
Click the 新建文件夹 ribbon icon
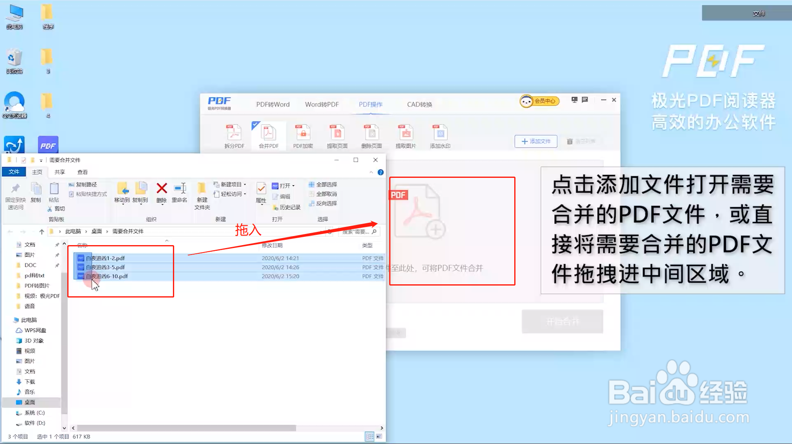coord(202,196)
